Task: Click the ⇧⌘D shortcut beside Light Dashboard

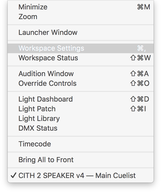Action: pos(140,99)
